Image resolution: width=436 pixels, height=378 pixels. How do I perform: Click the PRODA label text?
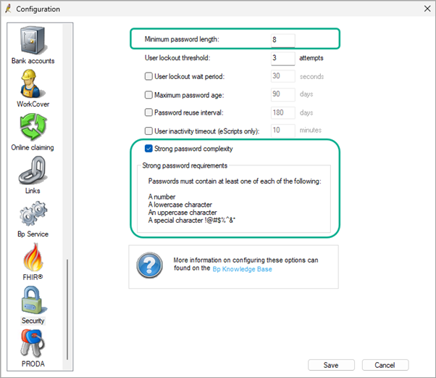(33, 363)
